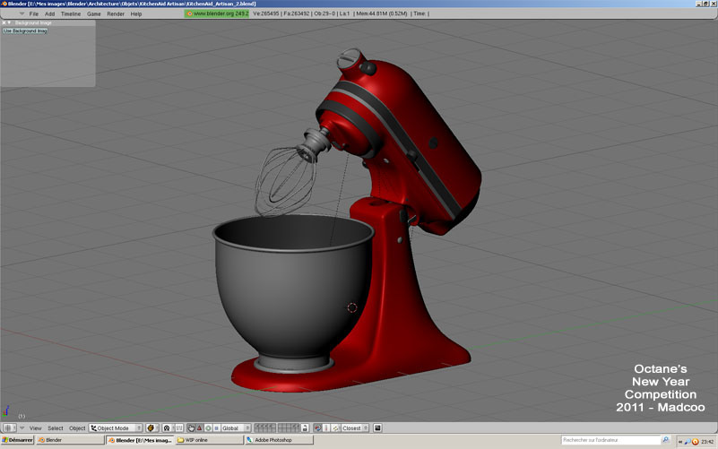Expand hidden system tray icons arrow
Image resolution: width=718 pixels, height=449 pixels.
point(680,442)
